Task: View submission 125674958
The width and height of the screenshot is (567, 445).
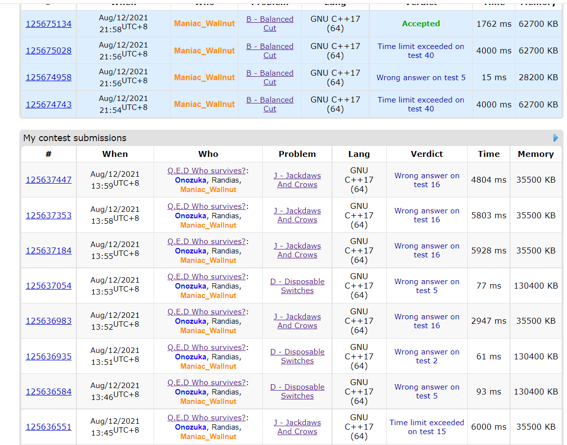Action: [49, 77]
